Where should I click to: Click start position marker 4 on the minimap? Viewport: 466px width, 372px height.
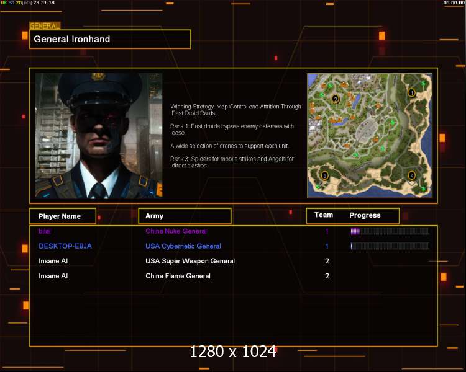click(x=411, y=175)
